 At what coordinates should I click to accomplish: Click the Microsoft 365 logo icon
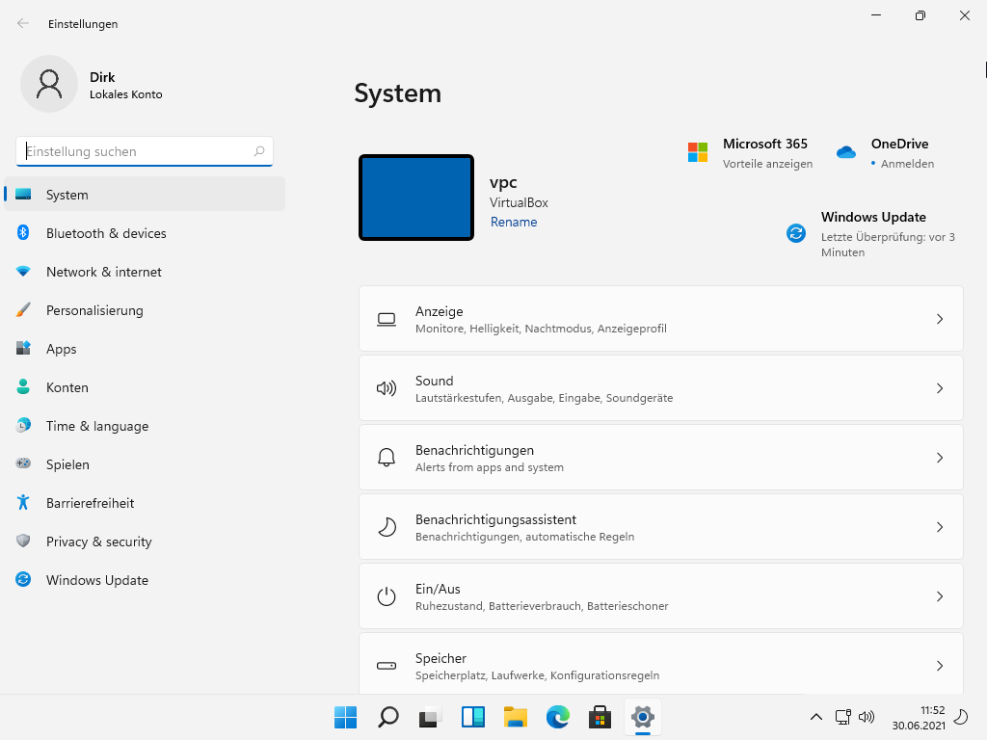pyautogui.click(x=698, y=152)
